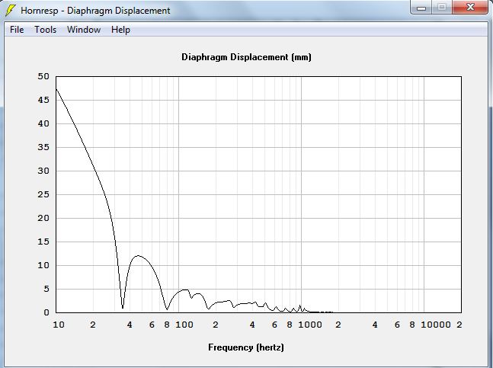Click the first curve notch near 35 Hz
The height and width of the screenshot is (368, 493).
(123, 307)
